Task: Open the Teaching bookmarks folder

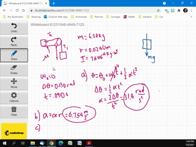Action: [33, 17]
